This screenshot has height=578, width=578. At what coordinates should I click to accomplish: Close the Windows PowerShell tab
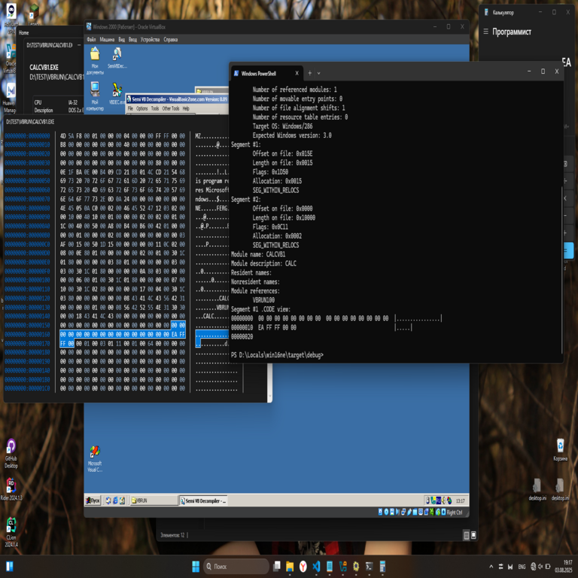point(297,73)
